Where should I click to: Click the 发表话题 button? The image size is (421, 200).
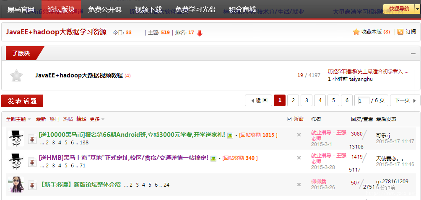[22, 101]
